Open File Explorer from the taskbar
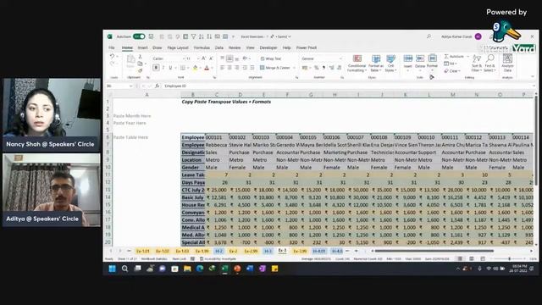This screenshot has width=542, height=305. click(x=187, y=269)
